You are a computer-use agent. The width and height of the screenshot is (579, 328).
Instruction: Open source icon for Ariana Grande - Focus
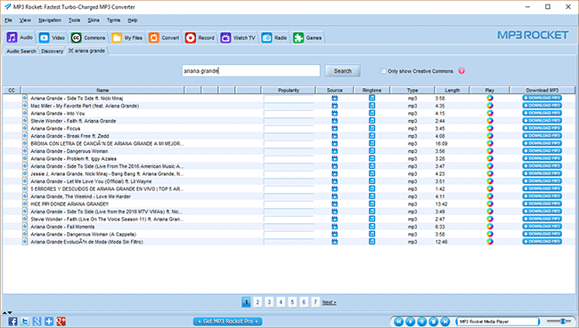335,128
